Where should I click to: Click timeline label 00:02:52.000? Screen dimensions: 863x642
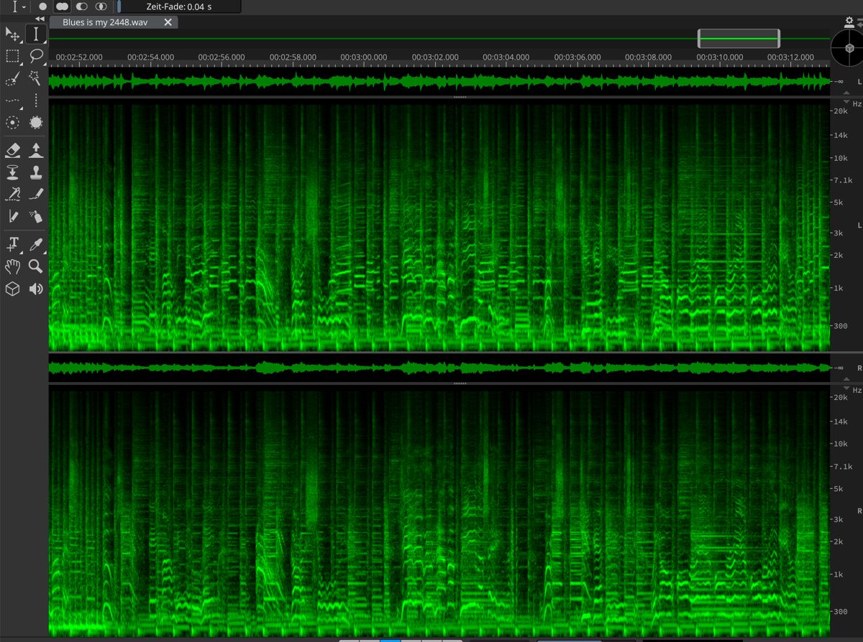(79, 57)
